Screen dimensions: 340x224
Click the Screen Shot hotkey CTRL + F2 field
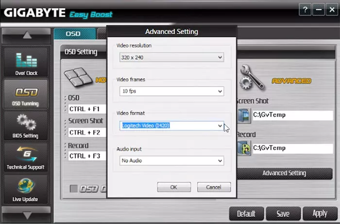tap(87, 132)
